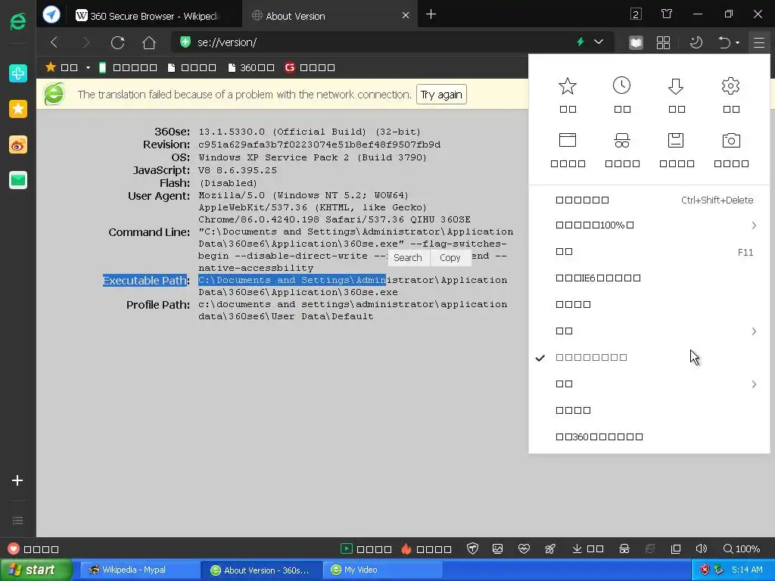775x581 pixels.
Task: Select the menu entry mentioning IE6
Action: (649, 278)
